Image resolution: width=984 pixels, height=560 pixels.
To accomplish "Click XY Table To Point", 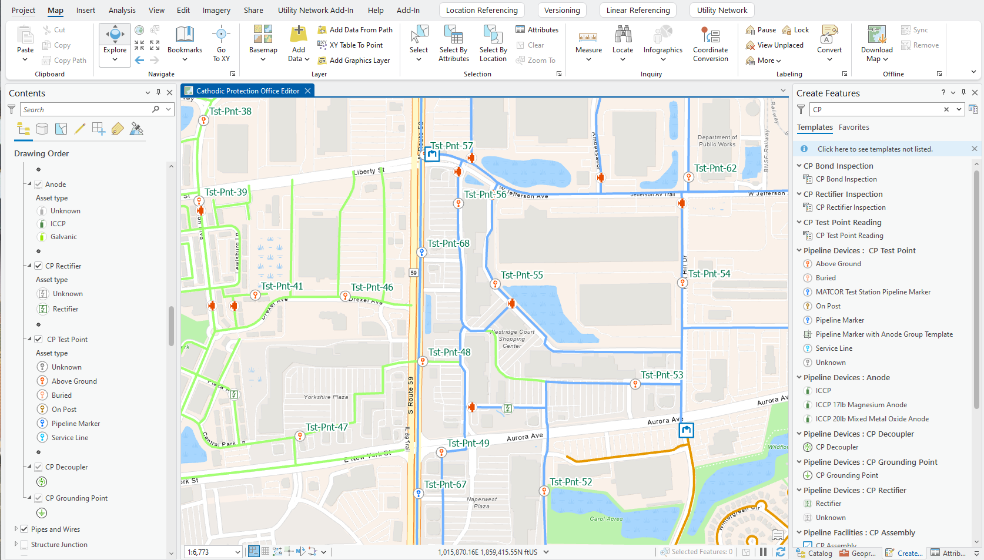I will click(350, 45).
